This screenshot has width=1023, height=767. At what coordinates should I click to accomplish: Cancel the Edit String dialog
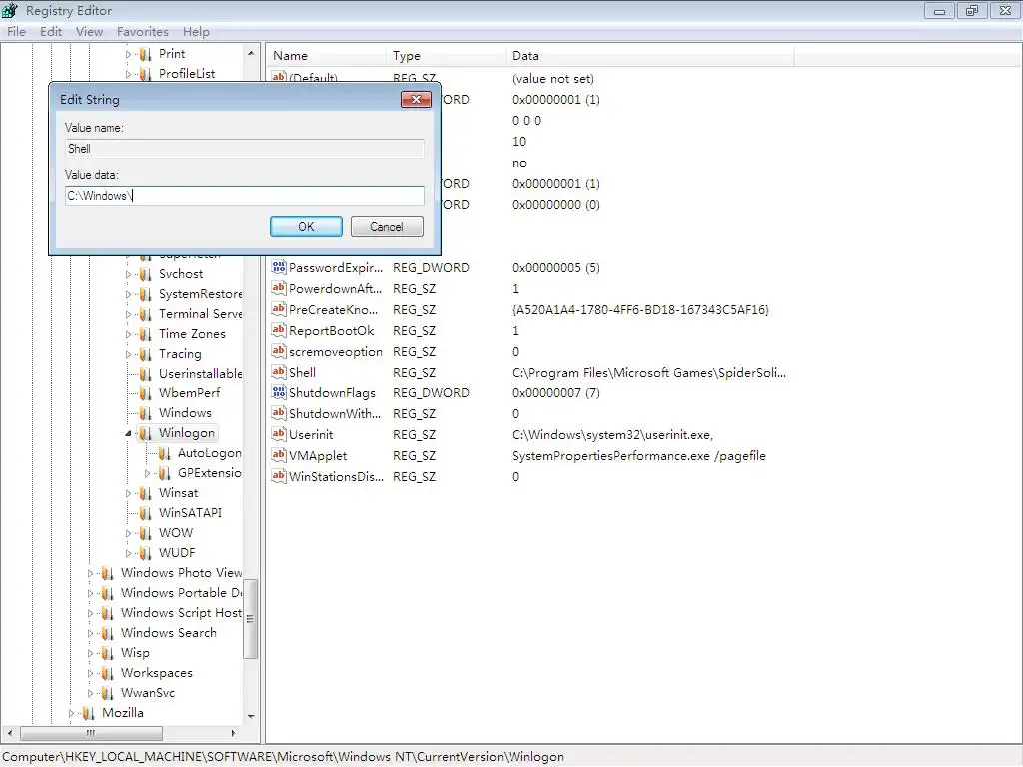(x=387, y=227)
